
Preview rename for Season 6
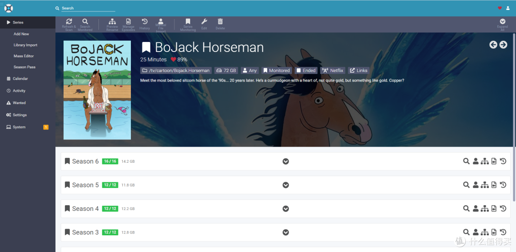[484, 161]
